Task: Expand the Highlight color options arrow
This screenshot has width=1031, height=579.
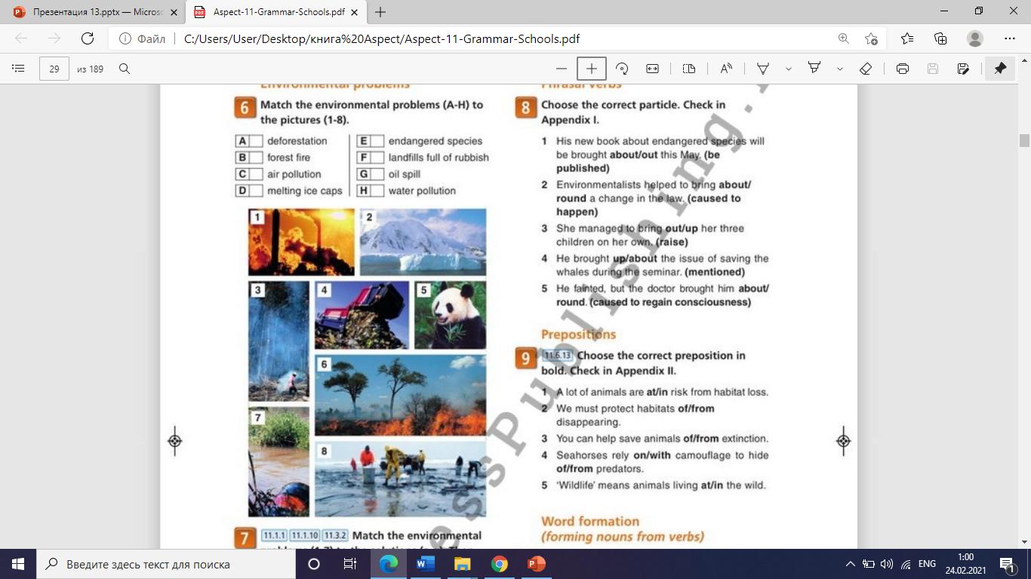Action: pos(840,69)
